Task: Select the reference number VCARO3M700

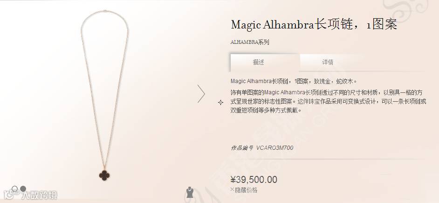Action: click(274, 148)
